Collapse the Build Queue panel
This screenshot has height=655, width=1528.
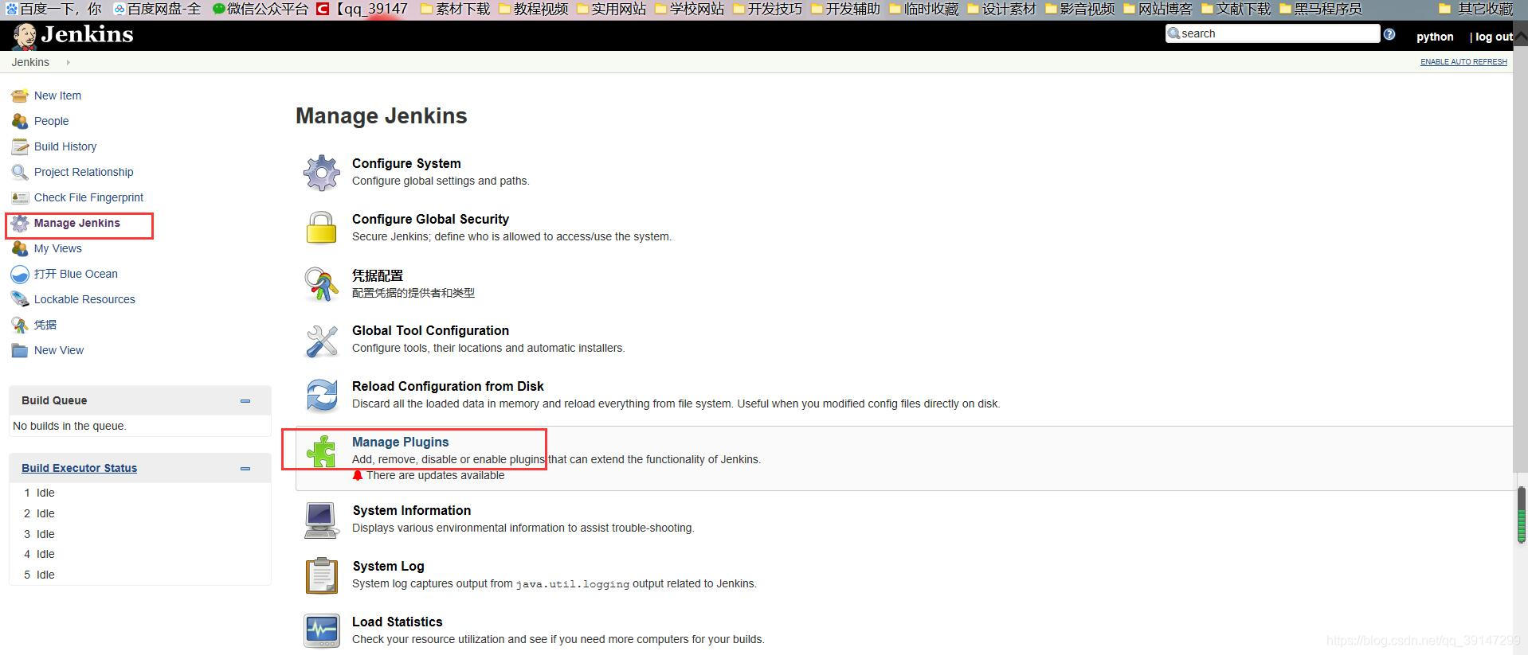(245, 401)
